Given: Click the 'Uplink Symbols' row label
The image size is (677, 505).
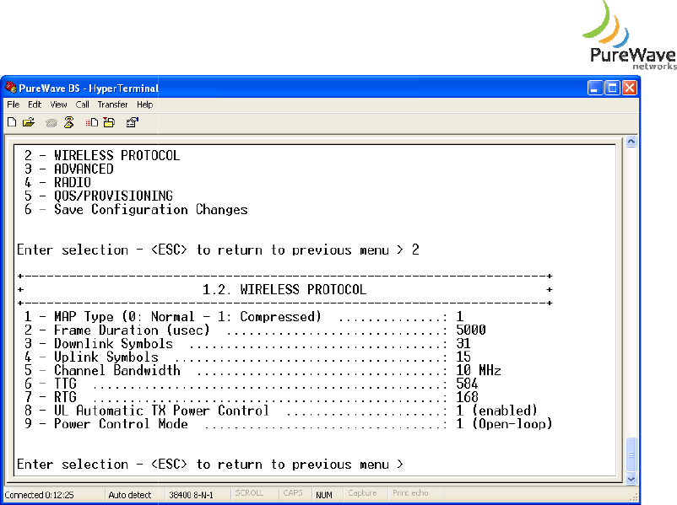Looking at the screenshot, I should (106, 357).
